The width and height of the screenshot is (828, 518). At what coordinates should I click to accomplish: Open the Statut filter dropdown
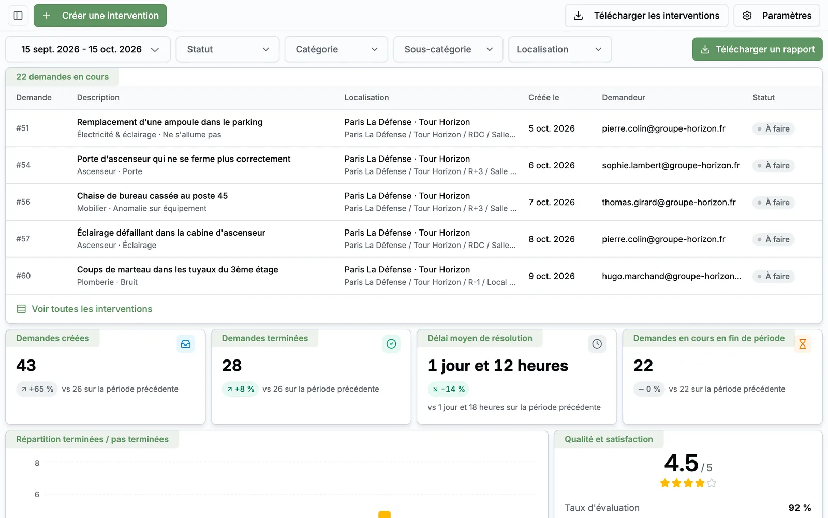[228, 49]
